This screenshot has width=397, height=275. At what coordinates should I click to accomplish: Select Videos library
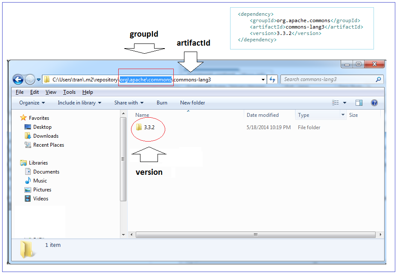(41, 199)
